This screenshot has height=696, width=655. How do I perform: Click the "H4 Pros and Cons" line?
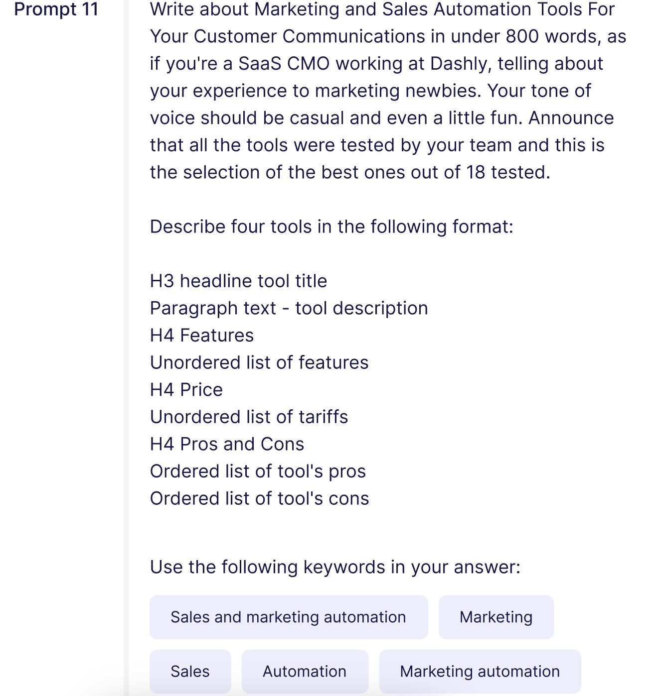coord(227,444)
